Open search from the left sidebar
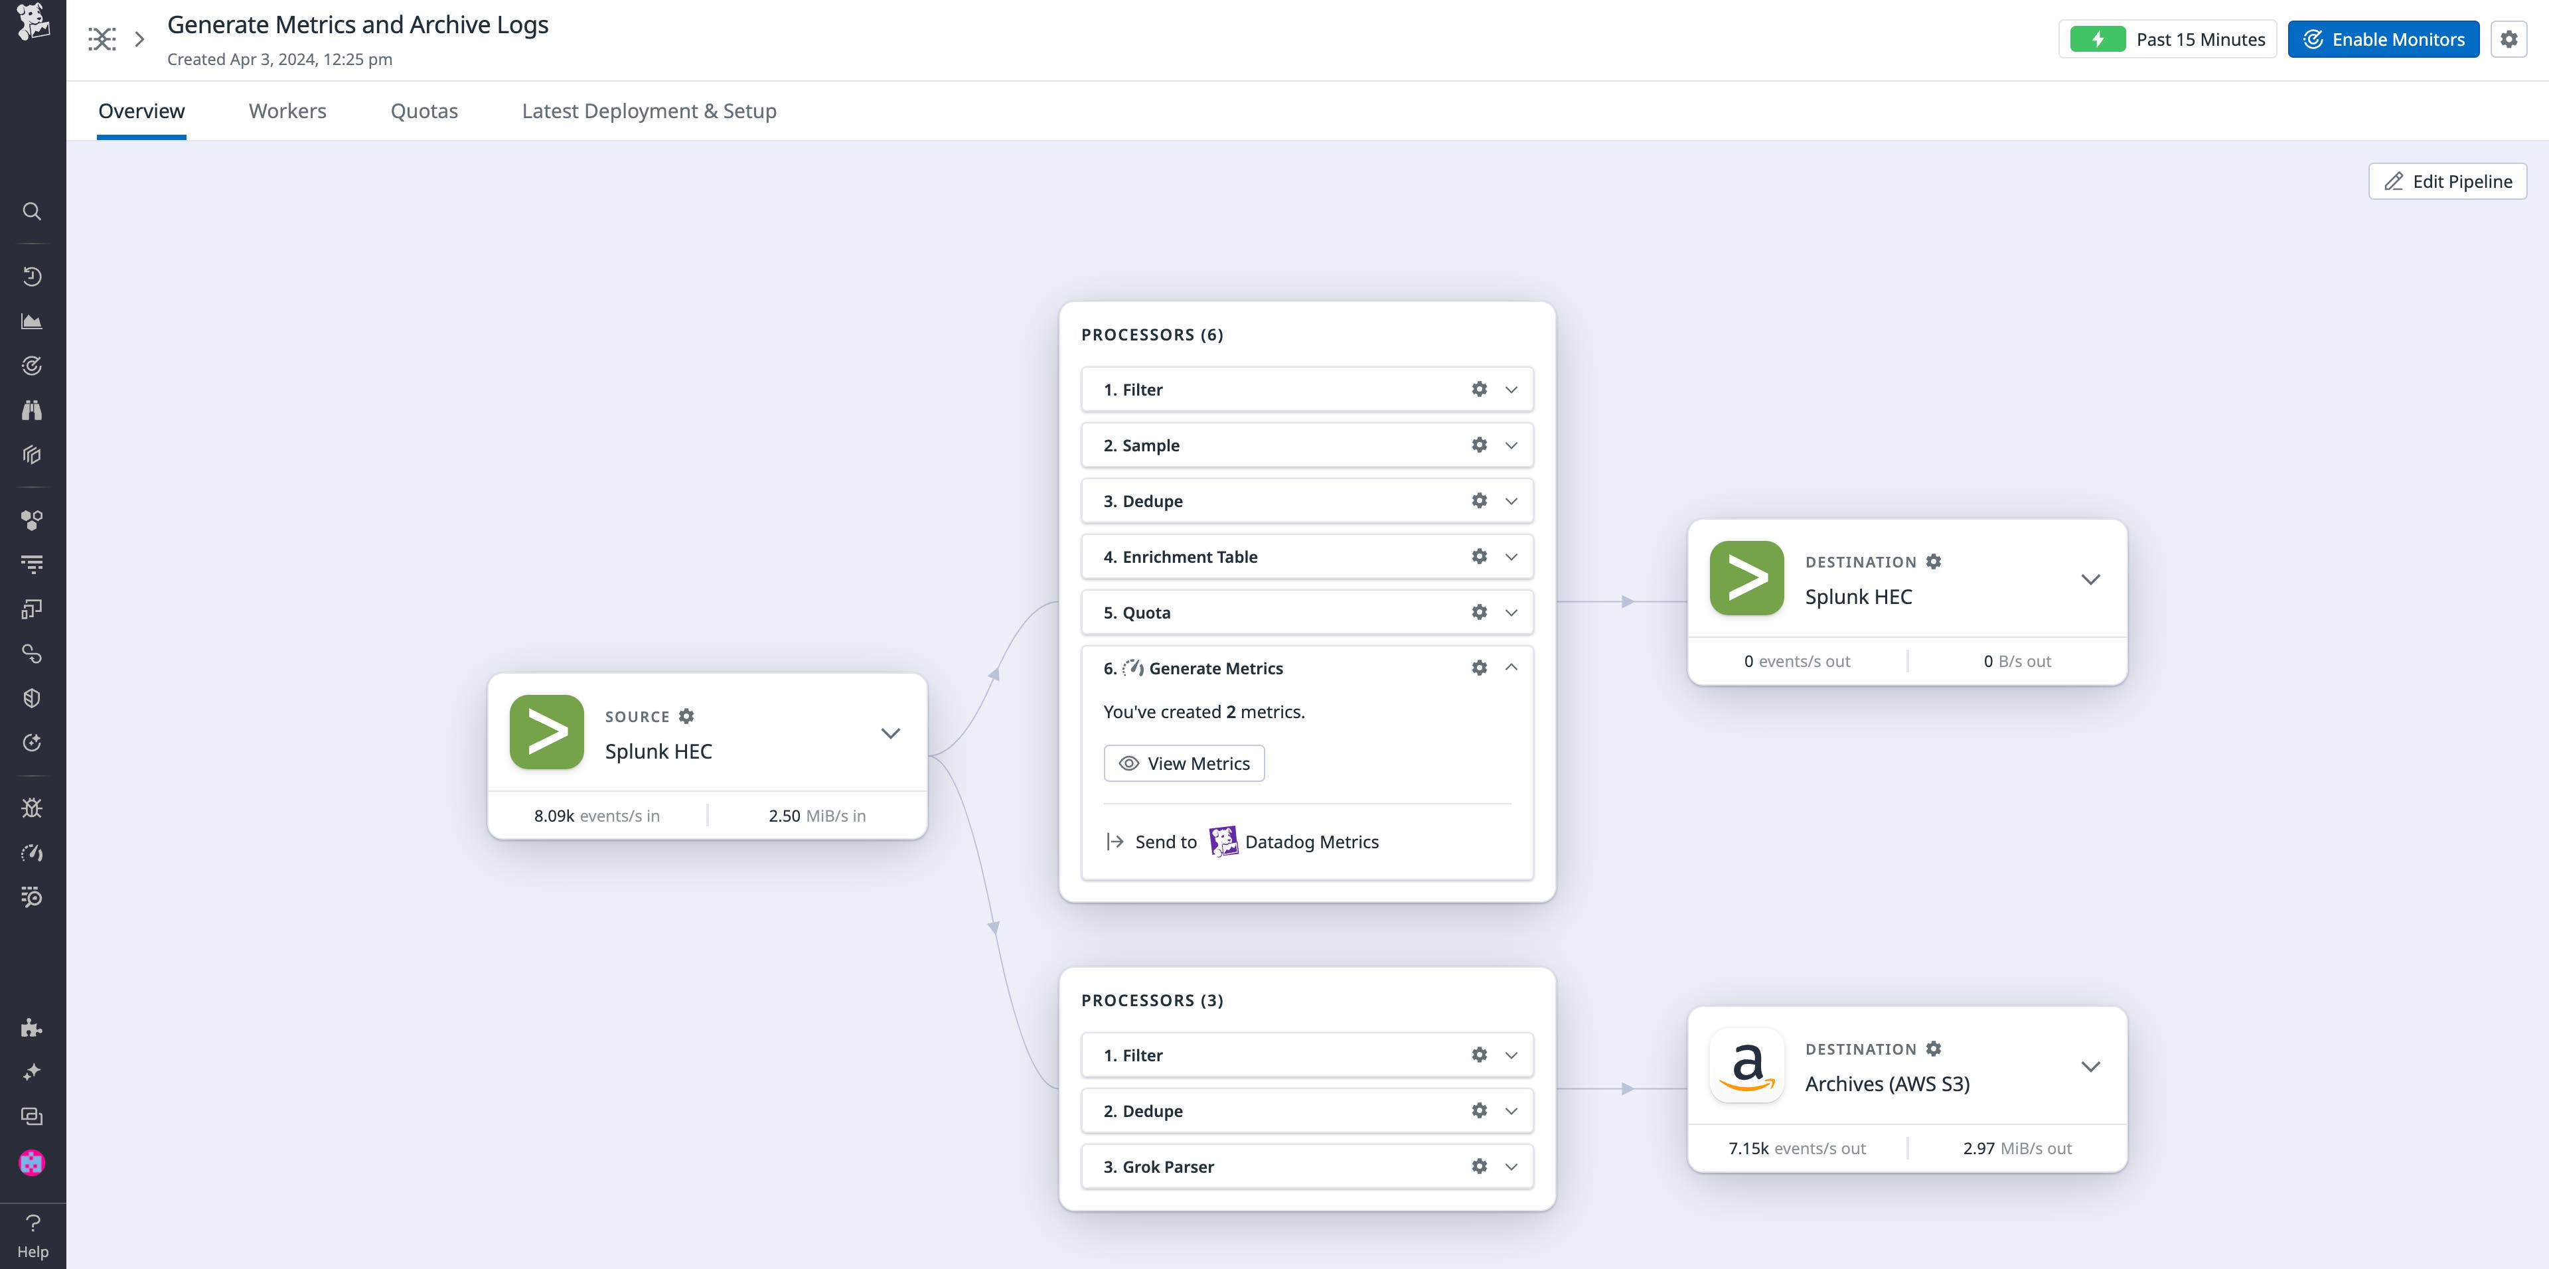Screen dimensions: 2549x1269 click(x=32, y=210)
